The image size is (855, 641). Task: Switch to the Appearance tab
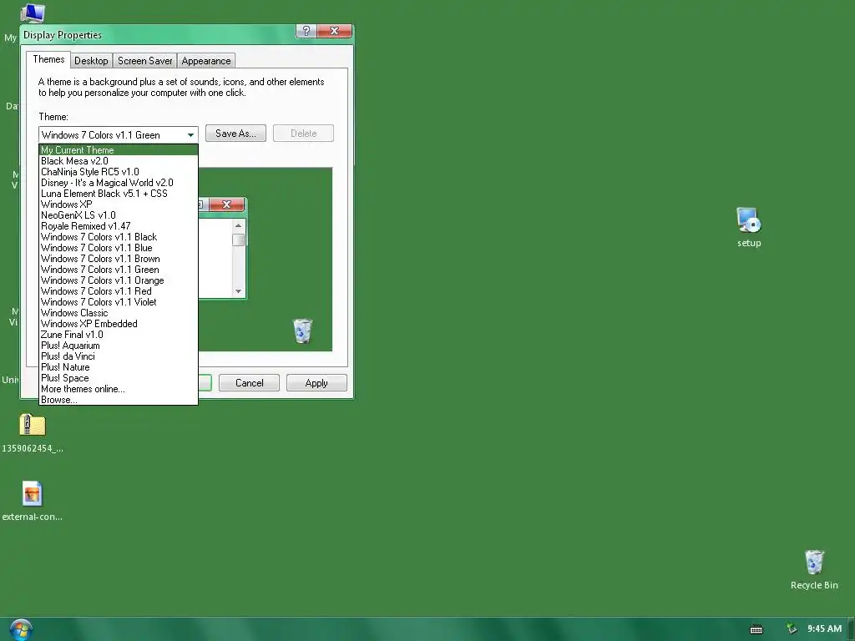(x=206, y=61)
